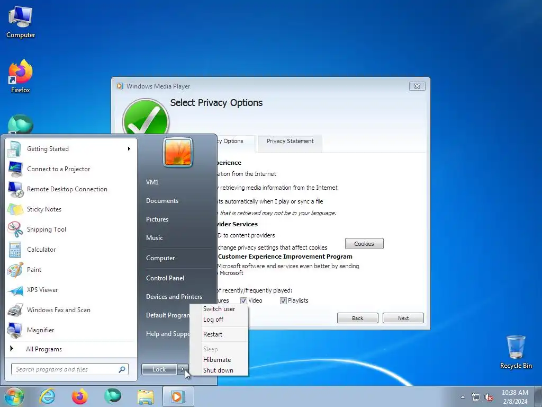This screenshot has width=542, height=407.
Task: Click Show desktop strip at taskbar end
Action: [x=538, y=396]
